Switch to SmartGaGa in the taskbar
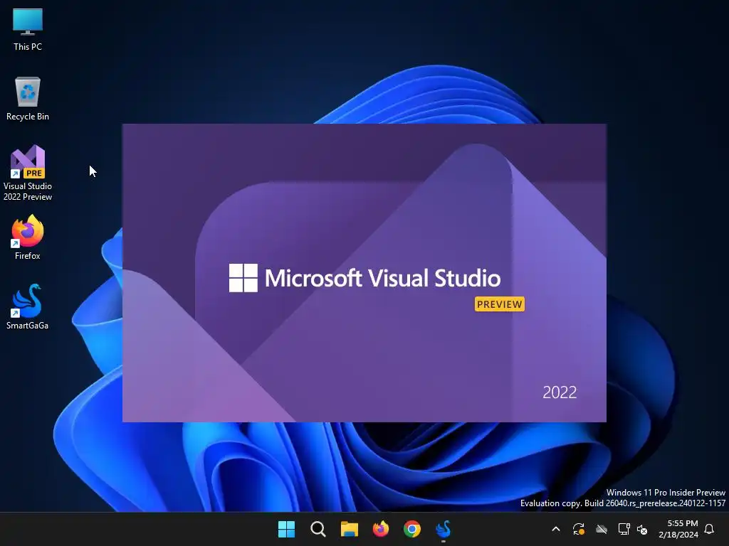The height and width of the screenshot is (546, 729). pos(443,529)
